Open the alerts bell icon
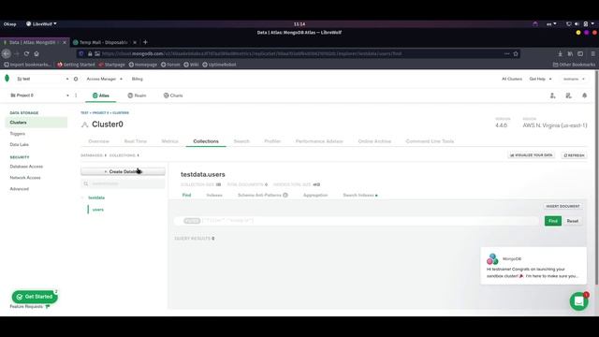This screenshot has height=337, width=599. (x=584, y=95)
